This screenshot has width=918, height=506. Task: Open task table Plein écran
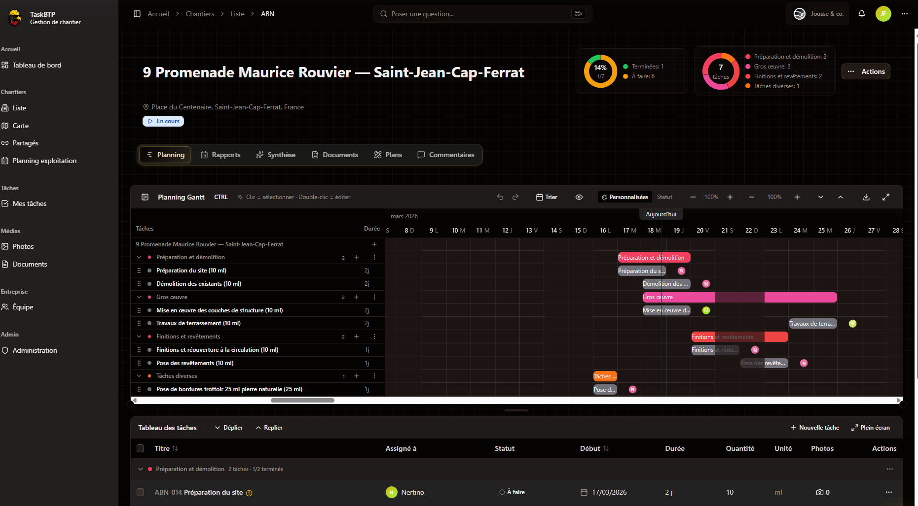pos(871,428)
